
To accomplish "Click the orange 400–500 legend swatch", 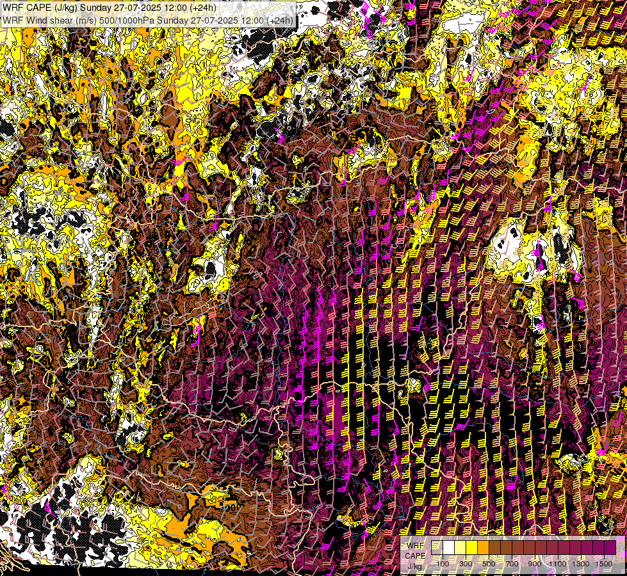I will click(483, 547).
